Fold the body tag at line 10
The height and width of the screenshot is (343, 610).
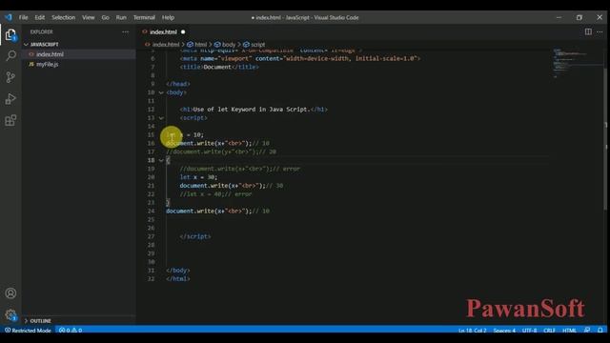(x=161, y=92)
